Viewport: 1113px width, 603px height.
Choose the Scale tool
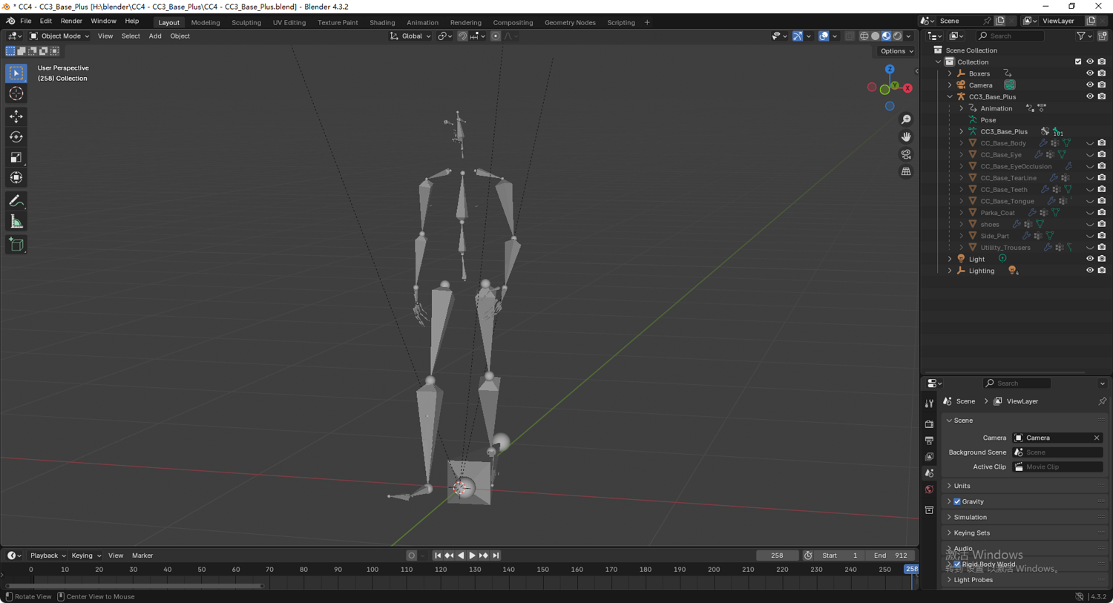[x=16, y=157]
